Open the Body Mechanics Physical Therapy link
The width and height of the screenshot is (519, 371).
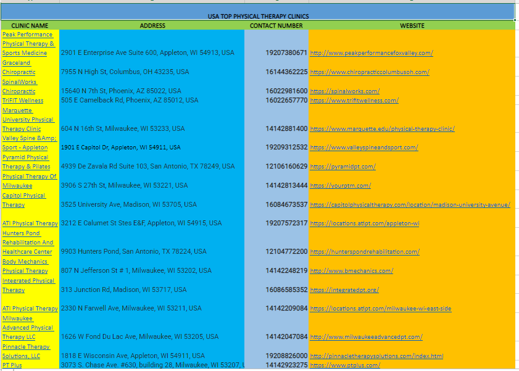25,266
